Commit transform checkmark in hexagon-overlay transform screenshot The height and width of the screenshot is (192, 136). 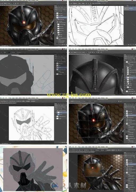[121, 150]
